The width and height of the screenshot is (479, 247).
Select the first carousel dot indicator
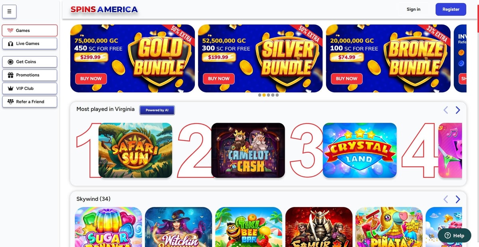pyautogui.click(x=259, y=95)
